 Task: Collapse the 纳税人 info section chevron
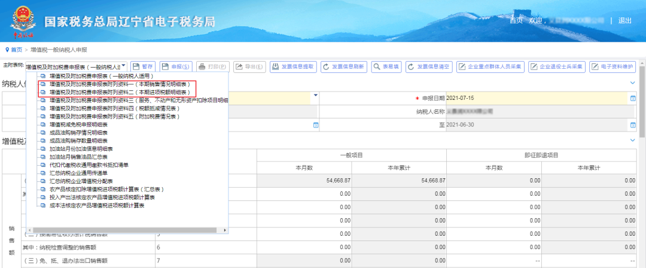(633, 83)
